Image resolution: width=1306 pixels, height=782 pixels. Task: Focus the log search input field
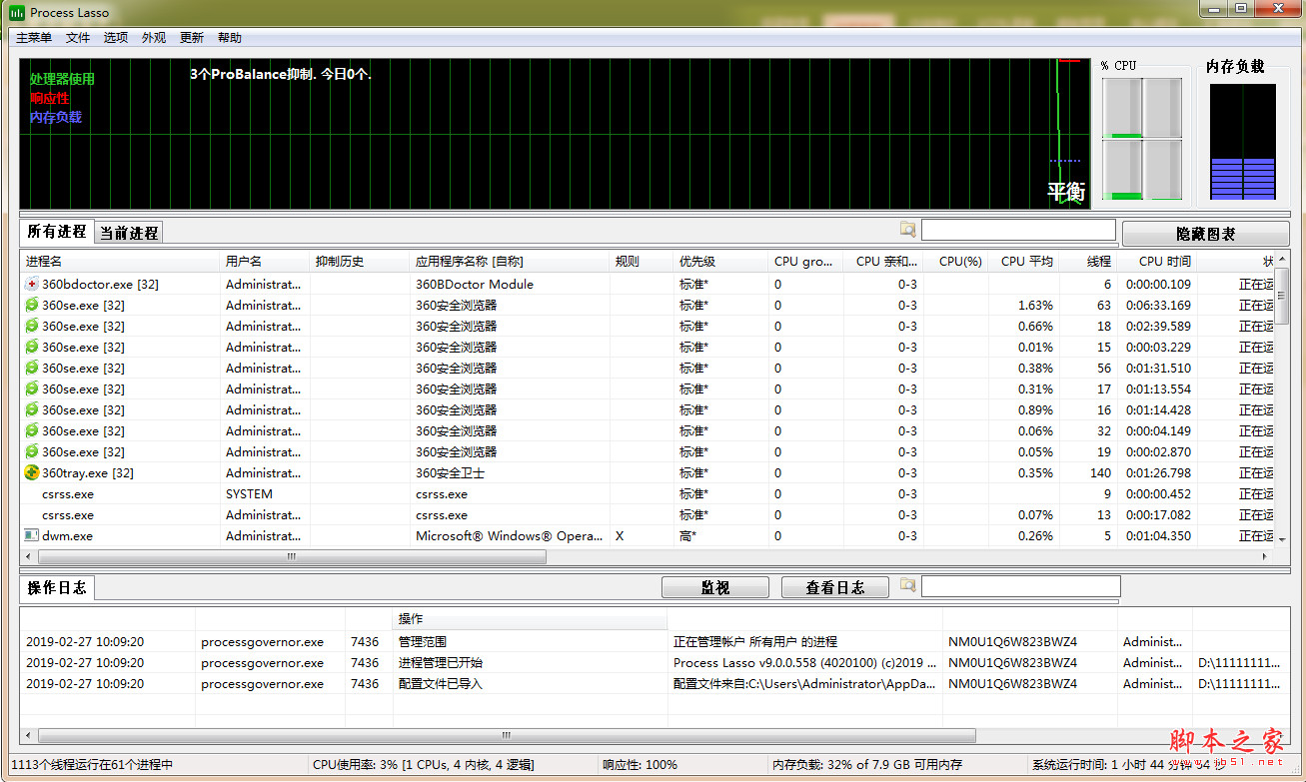pos(1021,586)
